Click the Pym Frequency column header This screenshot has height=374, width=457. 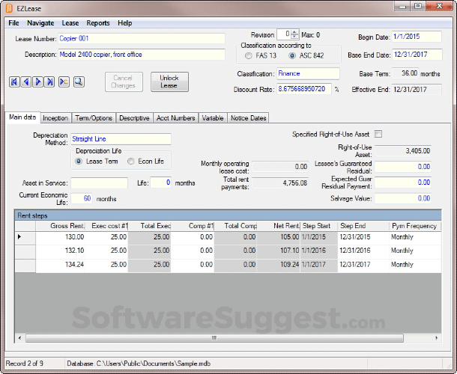[x=415, y=226]
